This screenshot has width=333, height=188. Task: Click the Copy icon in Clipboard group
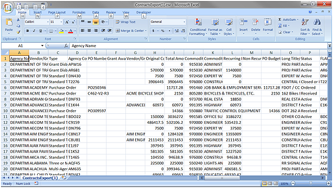(x=18, y=26)
